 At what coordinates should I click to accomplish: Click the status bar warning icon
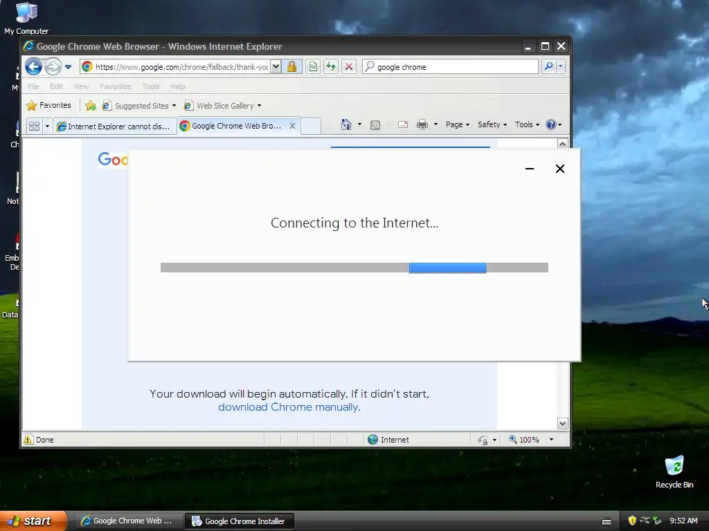tap(28, 439)
